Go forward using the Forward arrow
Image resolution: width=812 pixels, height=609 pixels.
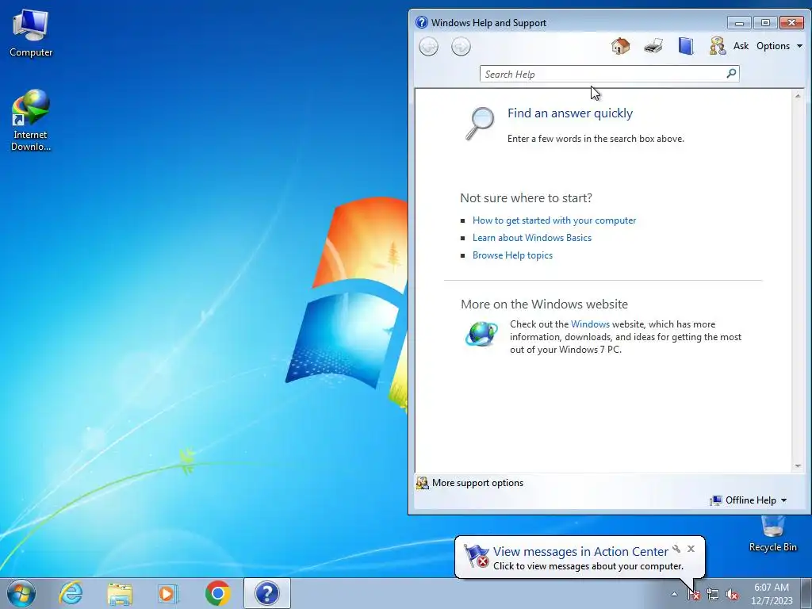pos(461,47)
